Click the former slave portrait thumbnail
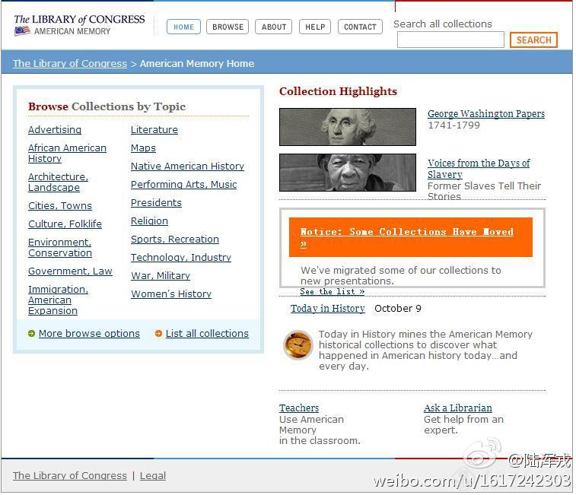 click(x=348, y=173)
